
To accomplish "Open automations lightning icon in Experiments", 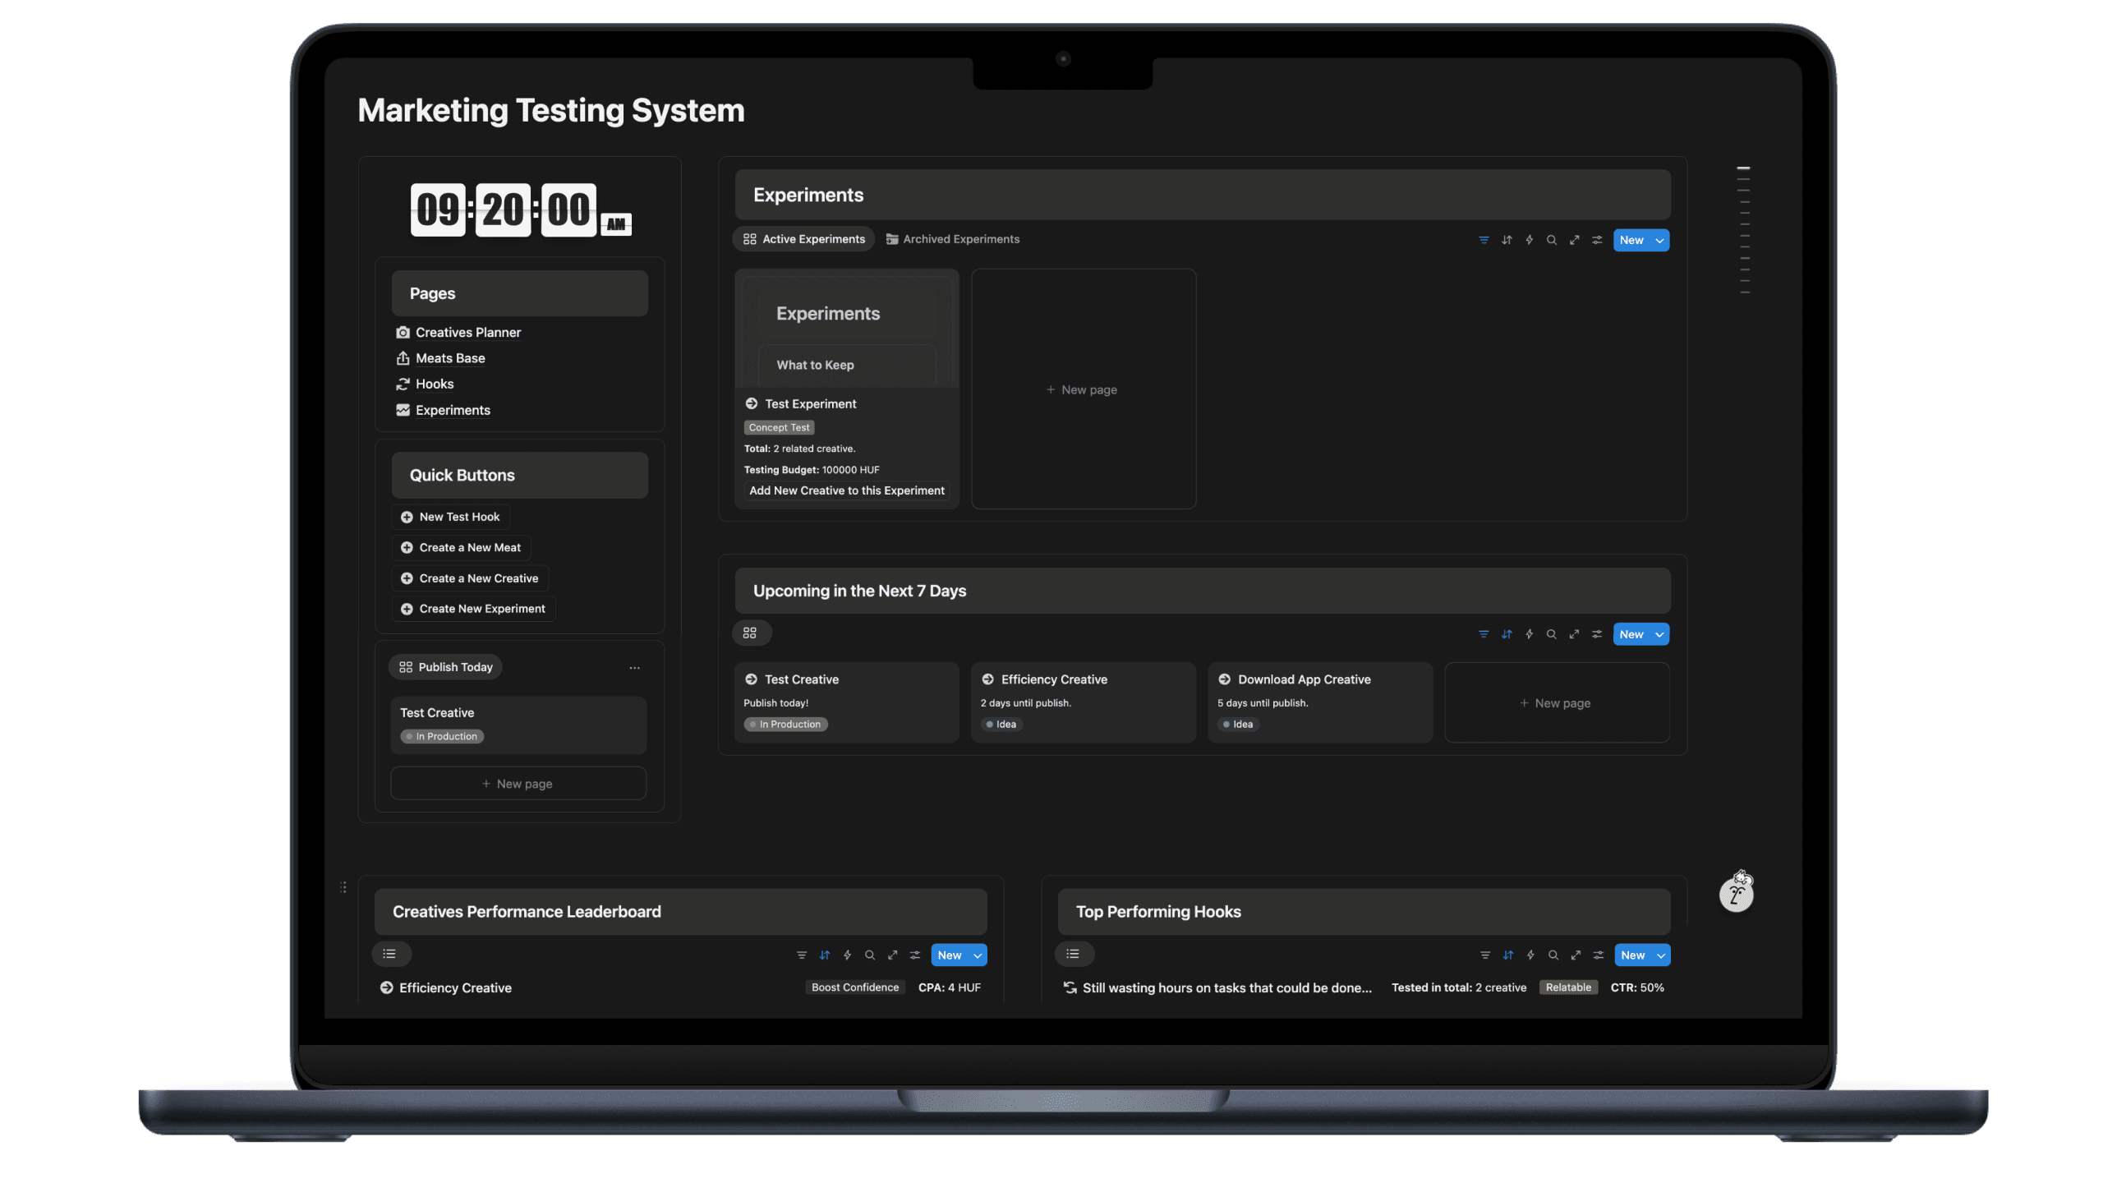I will click(x=1530, y=240).
